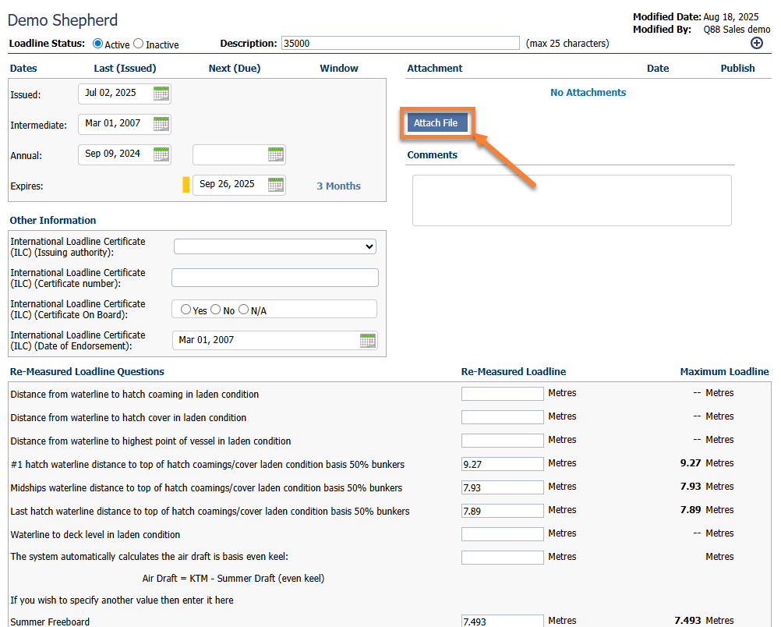Choose Yes for Certificate On Board
Viewport: 781px width, 627px height.
[186, 310]
